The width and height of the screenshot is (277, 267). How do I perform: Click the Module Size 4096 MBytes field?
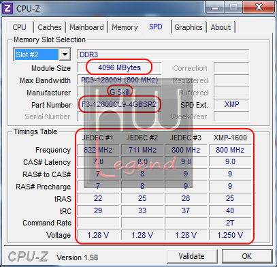[119, 67]
